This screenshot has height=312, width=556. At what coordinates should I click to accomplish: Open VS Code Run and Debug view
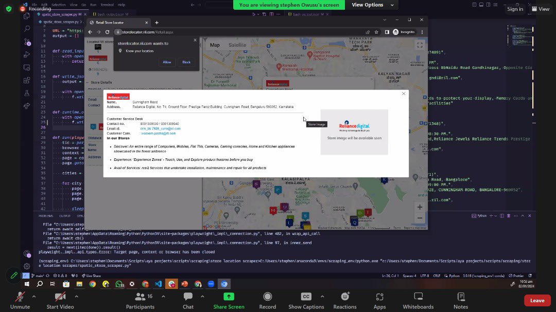(x=27, y=54)
